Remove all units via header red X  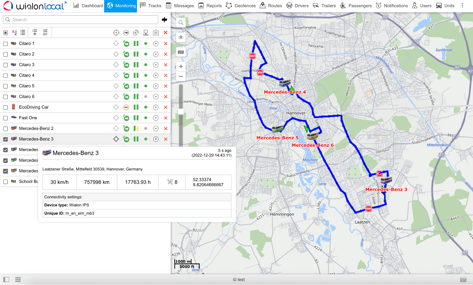click(166, 33)
